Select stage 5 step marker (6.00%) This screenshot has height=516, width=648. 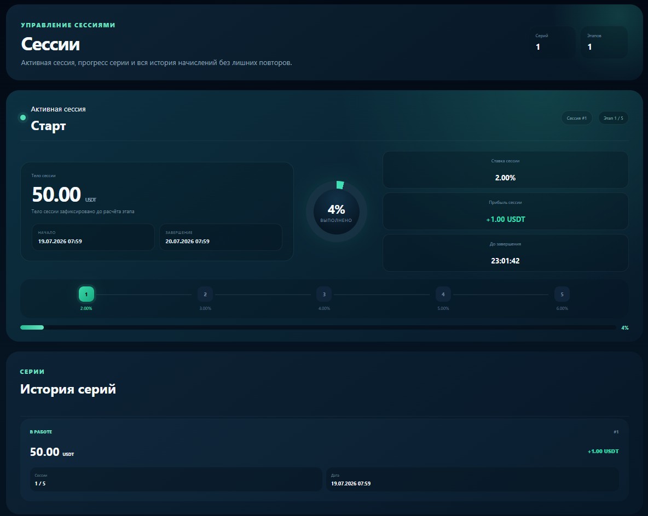tap(562, 294)
